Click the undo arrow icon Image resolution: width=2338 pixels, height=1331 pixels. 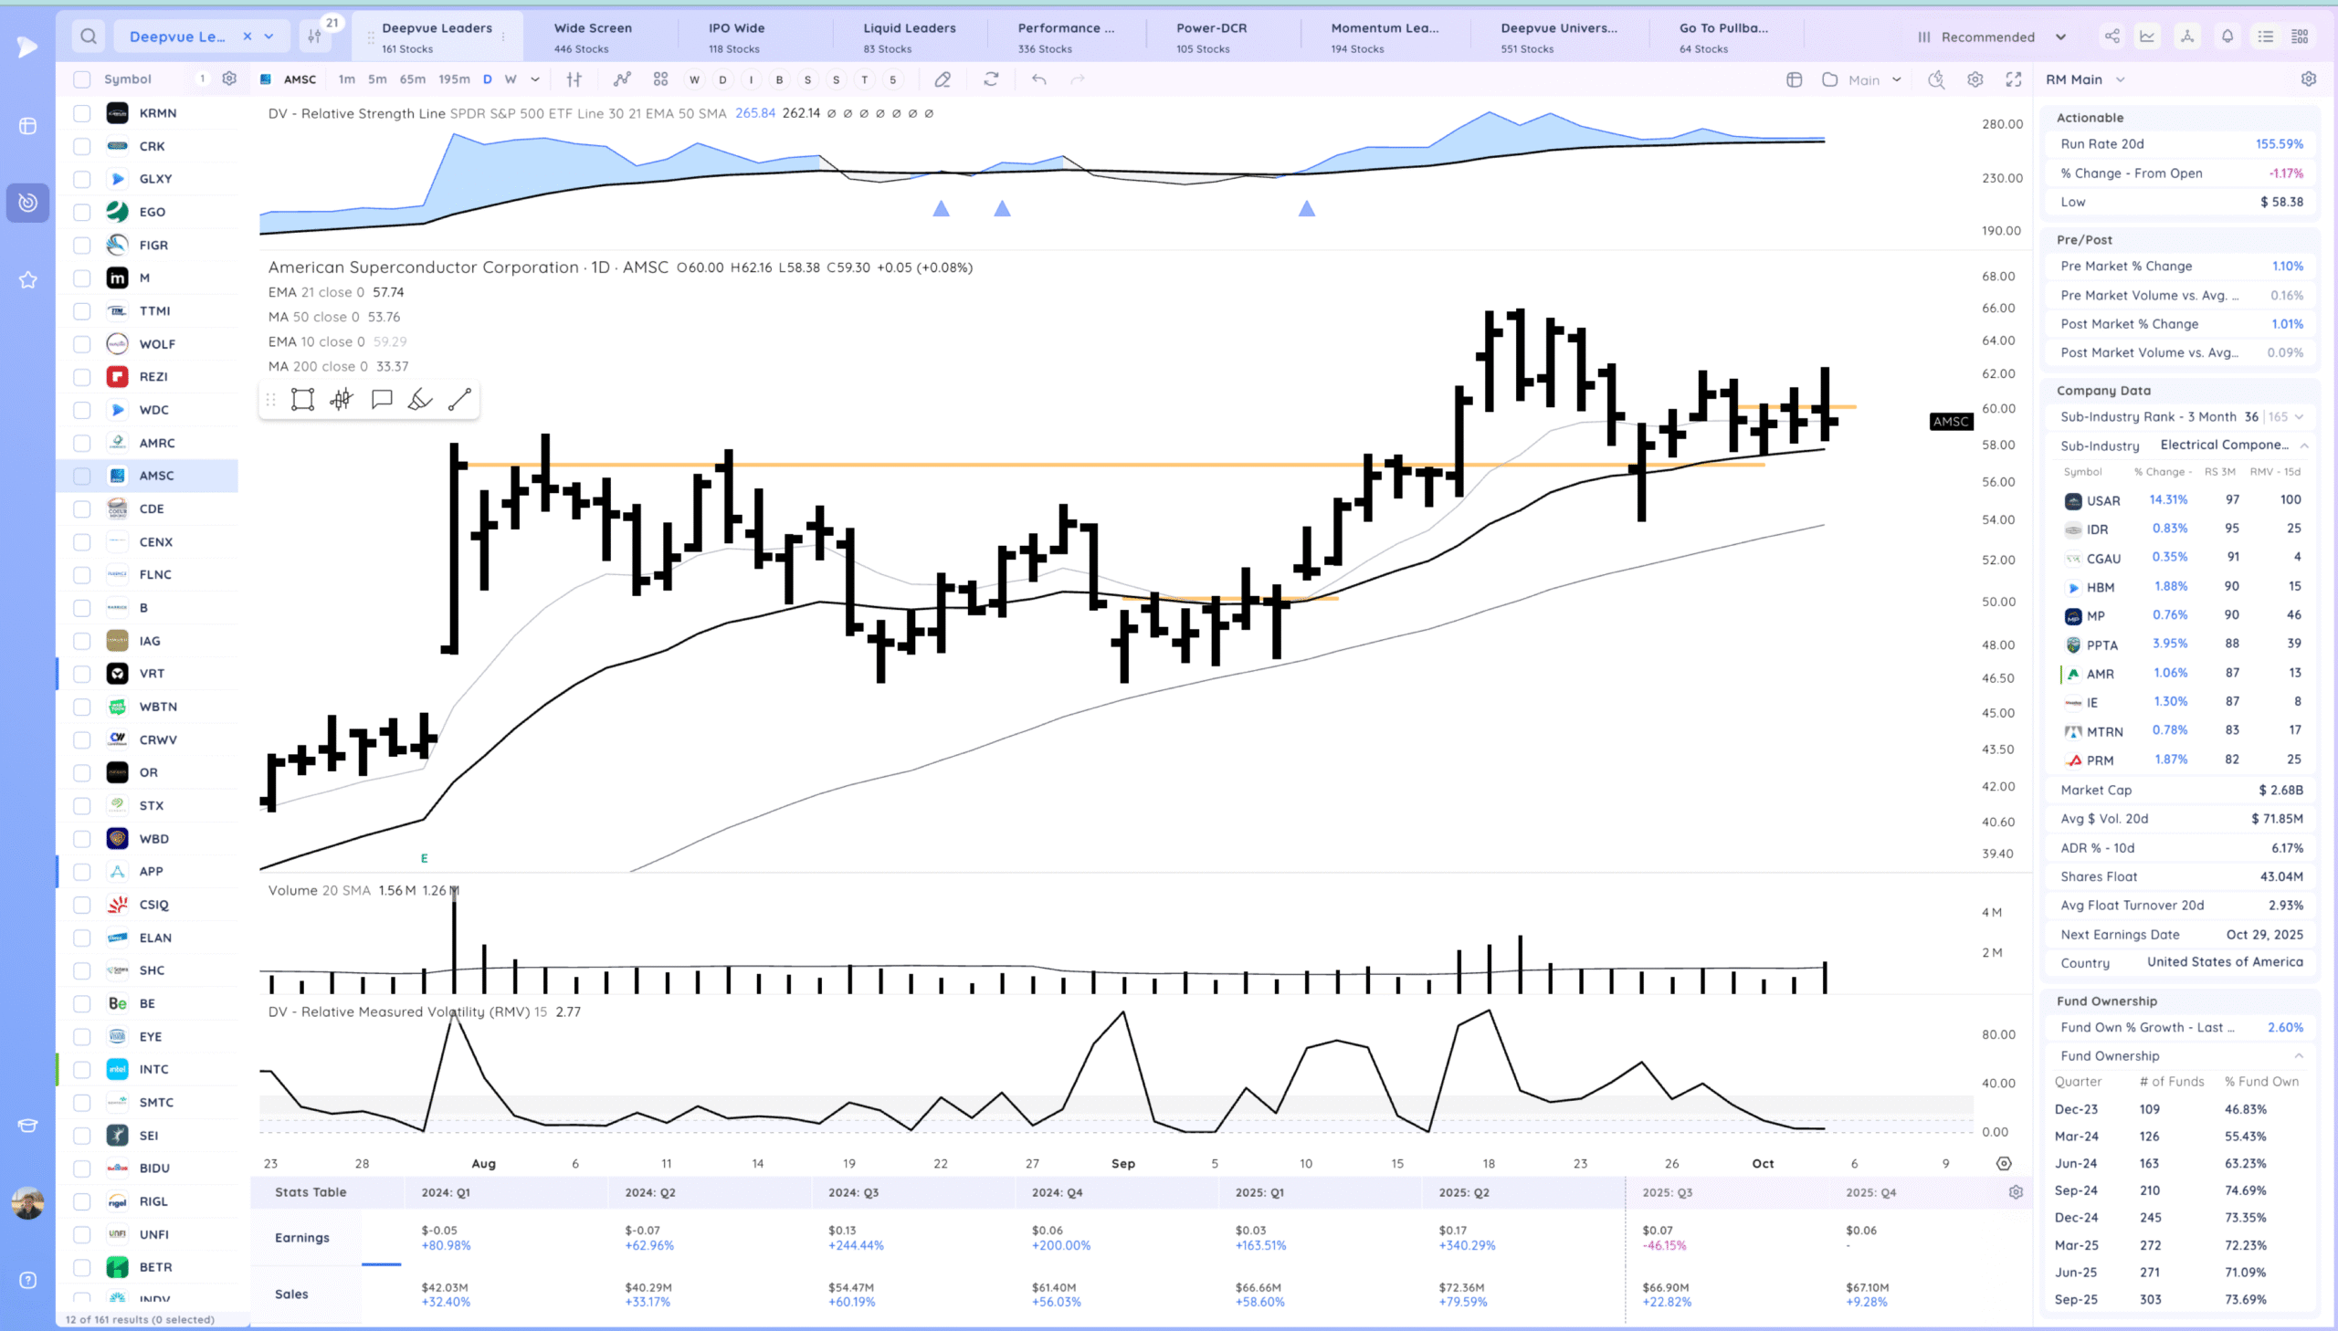pyautogui.click(x=1038, y=79)
